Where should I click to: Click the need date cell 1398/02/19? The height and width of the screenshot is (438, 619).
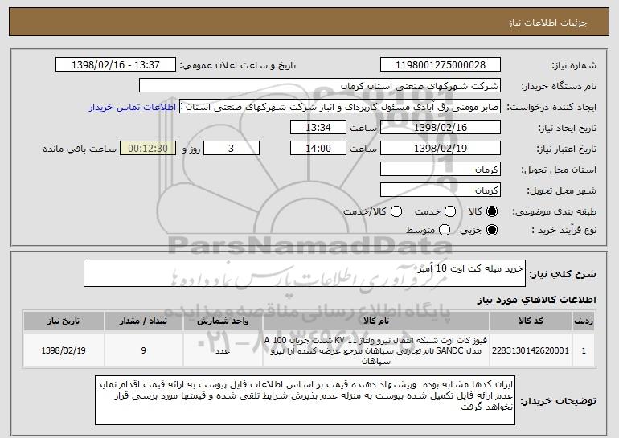click(x=64, y=350)
